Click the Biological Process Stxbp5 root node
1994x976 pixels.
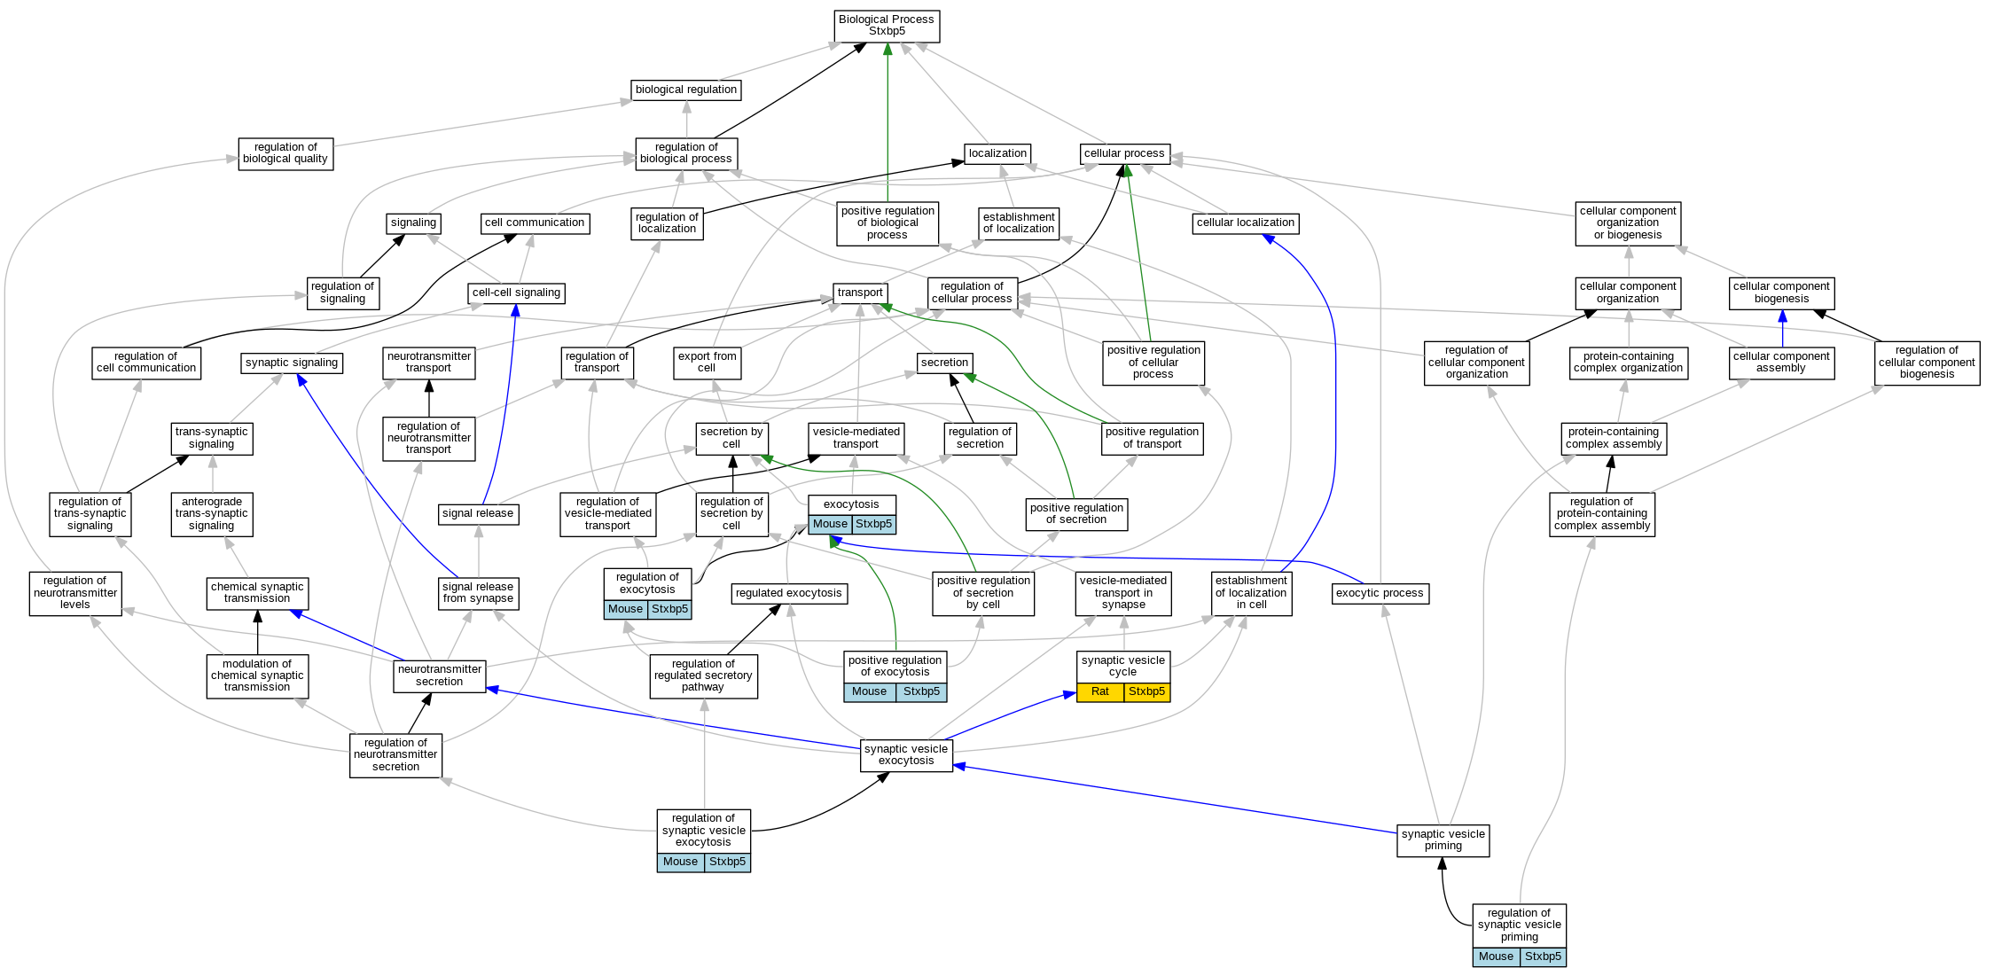887,26
